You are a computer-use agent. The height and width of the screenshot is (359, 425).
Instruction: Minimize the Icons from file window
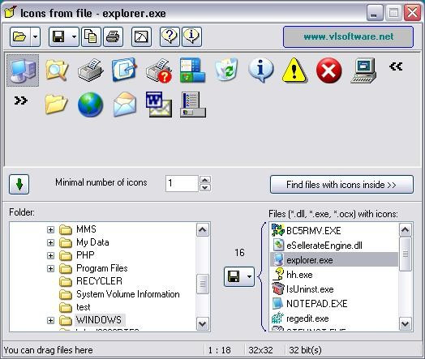pos(375,13)
